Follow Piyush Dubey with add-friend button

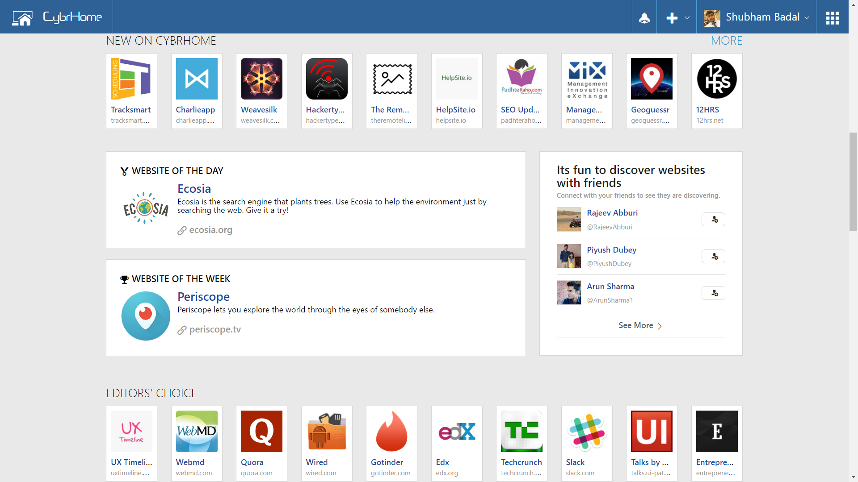713,256
